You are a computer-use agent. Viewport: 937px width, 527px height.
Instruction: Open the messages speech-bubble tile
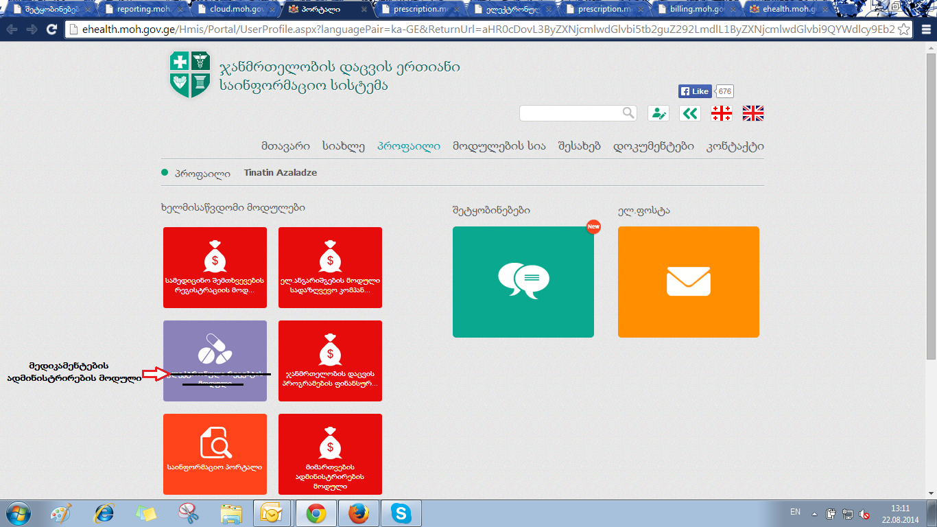[523, 281]
